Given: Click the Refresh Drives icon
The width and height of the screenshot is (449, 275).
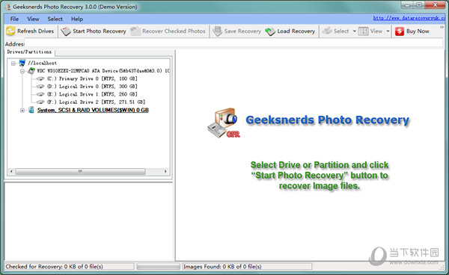Looking at the screenshot, I should tap(10, 31).
